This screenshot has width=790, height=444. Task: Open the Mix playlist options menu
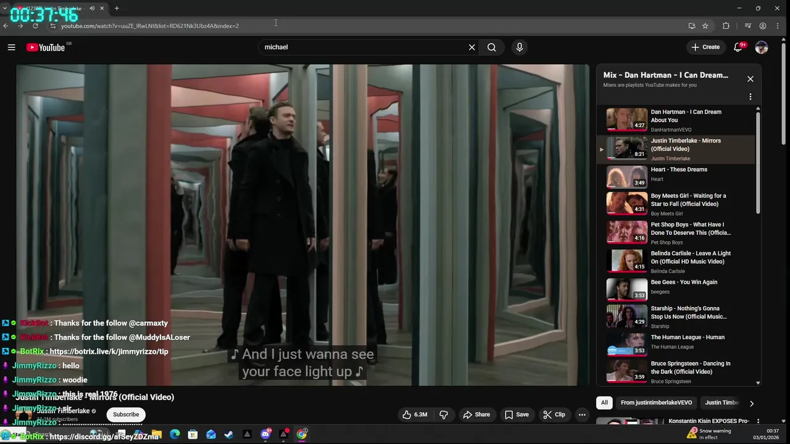(750, 97)
